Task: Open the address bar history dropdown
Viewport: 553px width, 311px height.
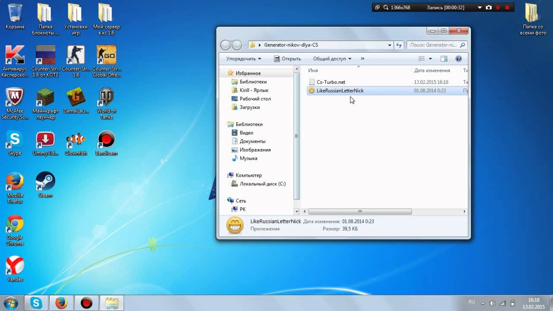Action: point(389,45)
